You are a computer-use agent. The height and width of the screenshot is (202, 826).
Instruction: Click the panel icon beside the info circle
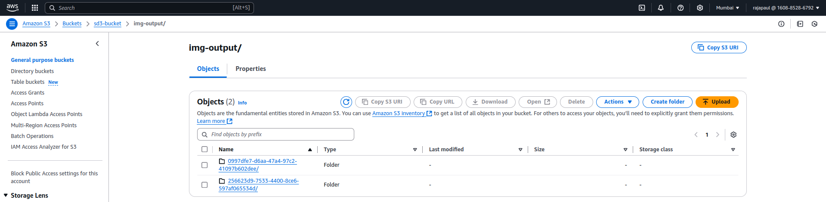[800, 24]
